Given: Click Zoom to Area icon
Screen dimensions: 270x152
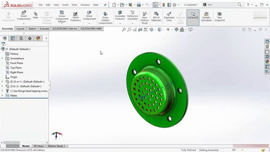Looking at the screenshot, I should 129,30.
